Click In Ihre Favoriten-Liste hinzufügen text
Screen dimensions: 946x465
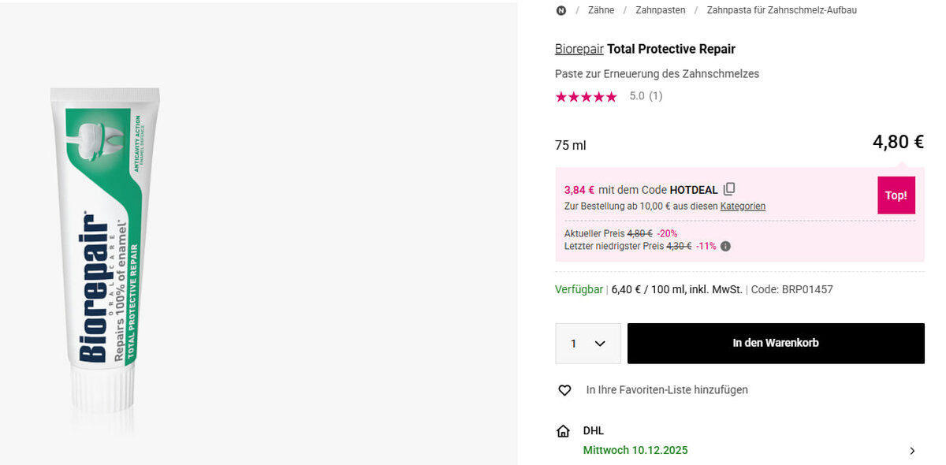tap(667, 390)
